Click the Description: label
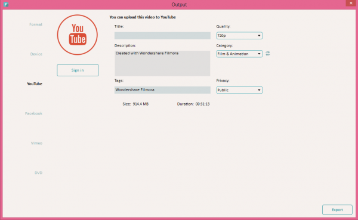Image resolution: width=358 pixels, height=220 pixels. tap(125, 46)
